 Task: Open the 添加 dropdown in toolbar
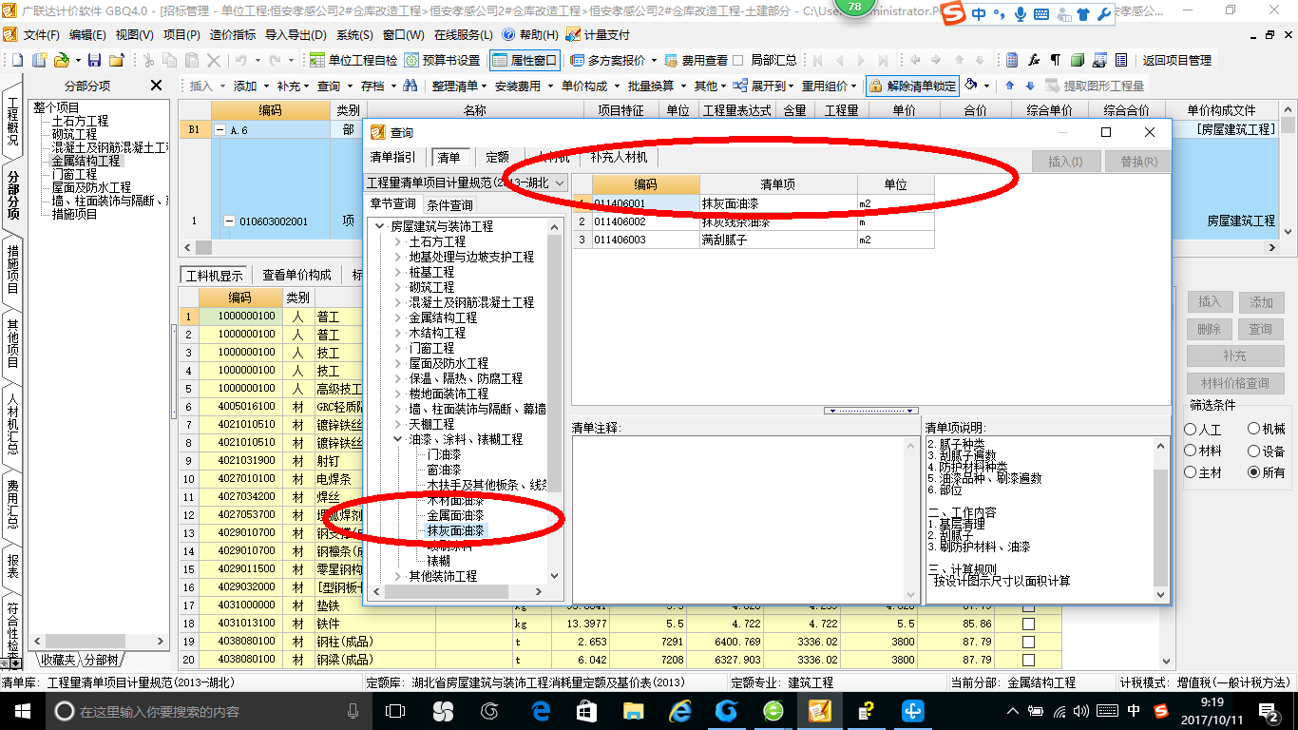click(x=251, y=86)
